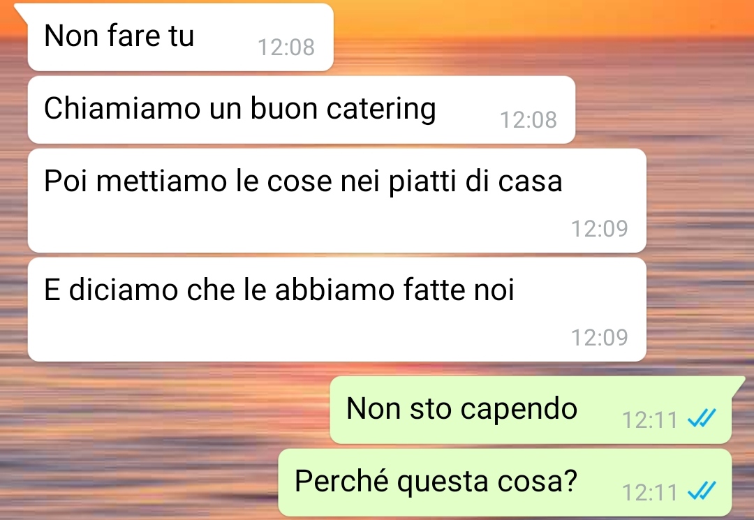Click the word 'catering' in the second message

pyautogui.click(x=381, y=109)
